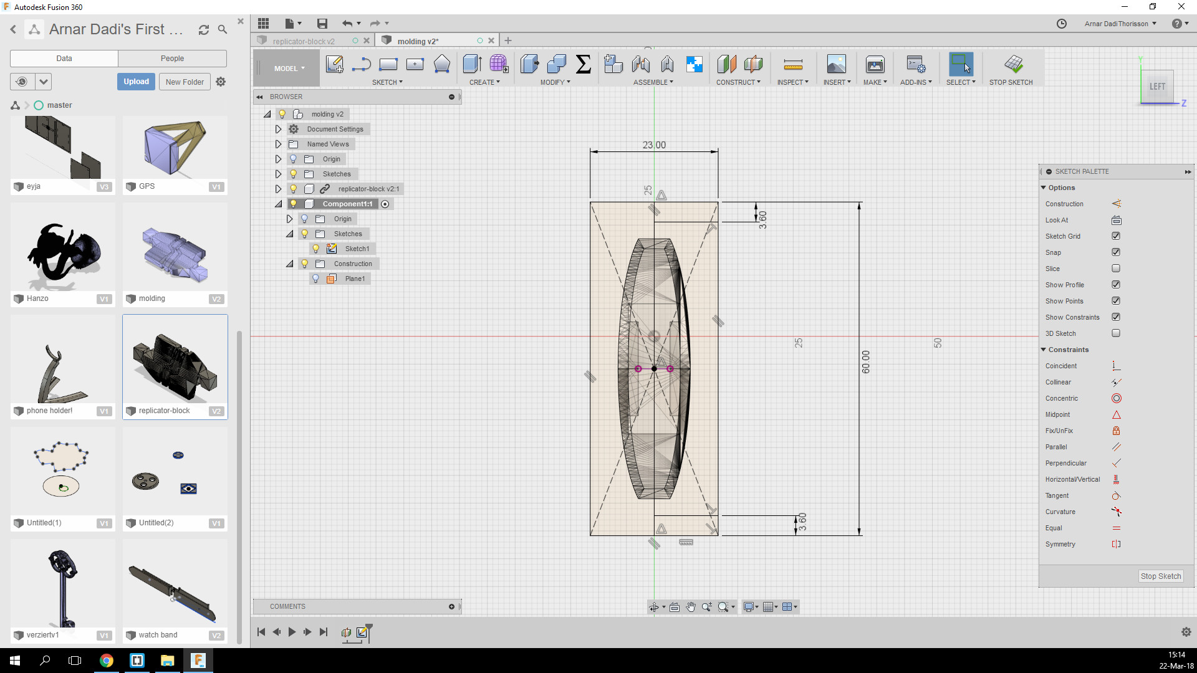Switch to the People tab

click(x=172, y=59)
